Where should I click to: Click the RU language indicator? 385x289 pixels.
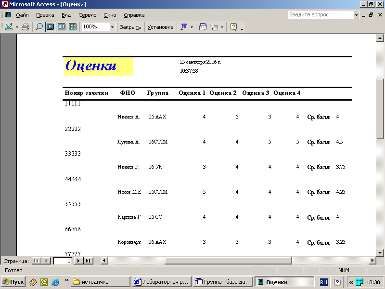tap(323, 282)
